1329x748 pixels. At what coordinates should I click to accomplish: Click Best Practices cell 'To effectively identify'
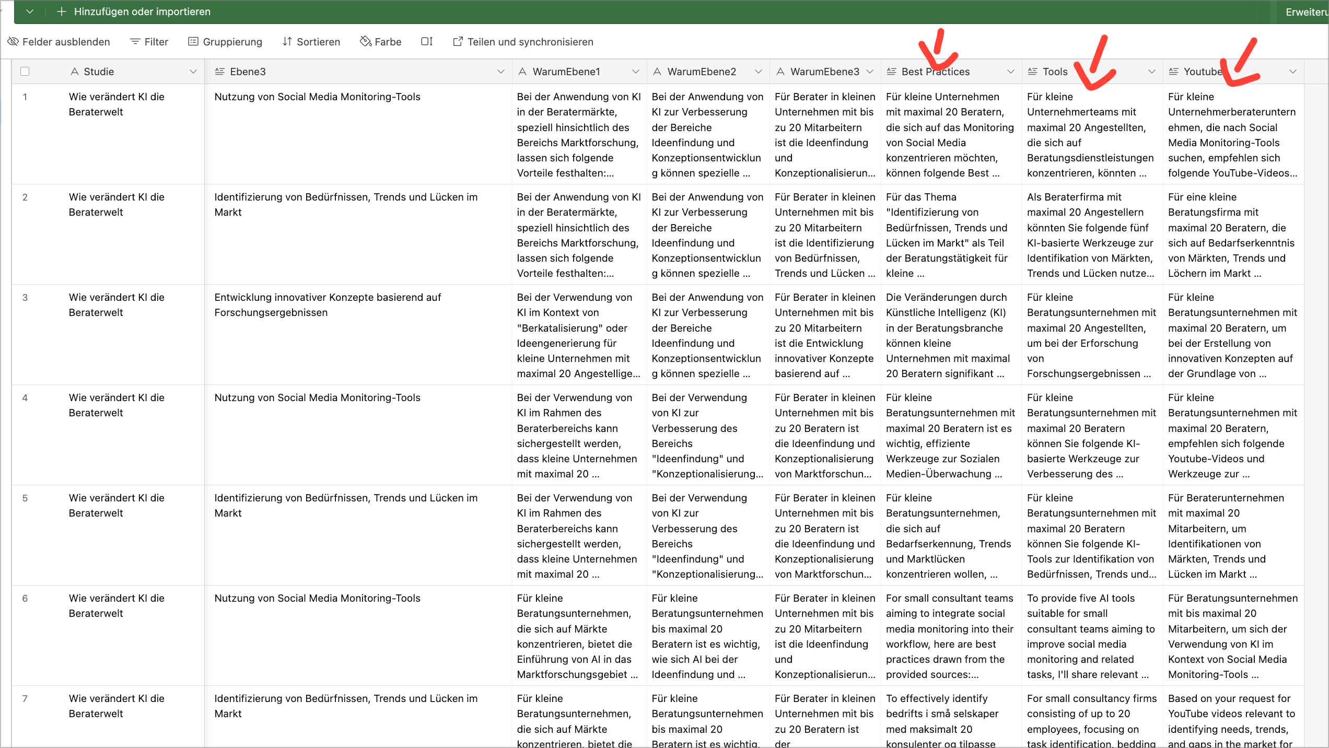(951, 717)
